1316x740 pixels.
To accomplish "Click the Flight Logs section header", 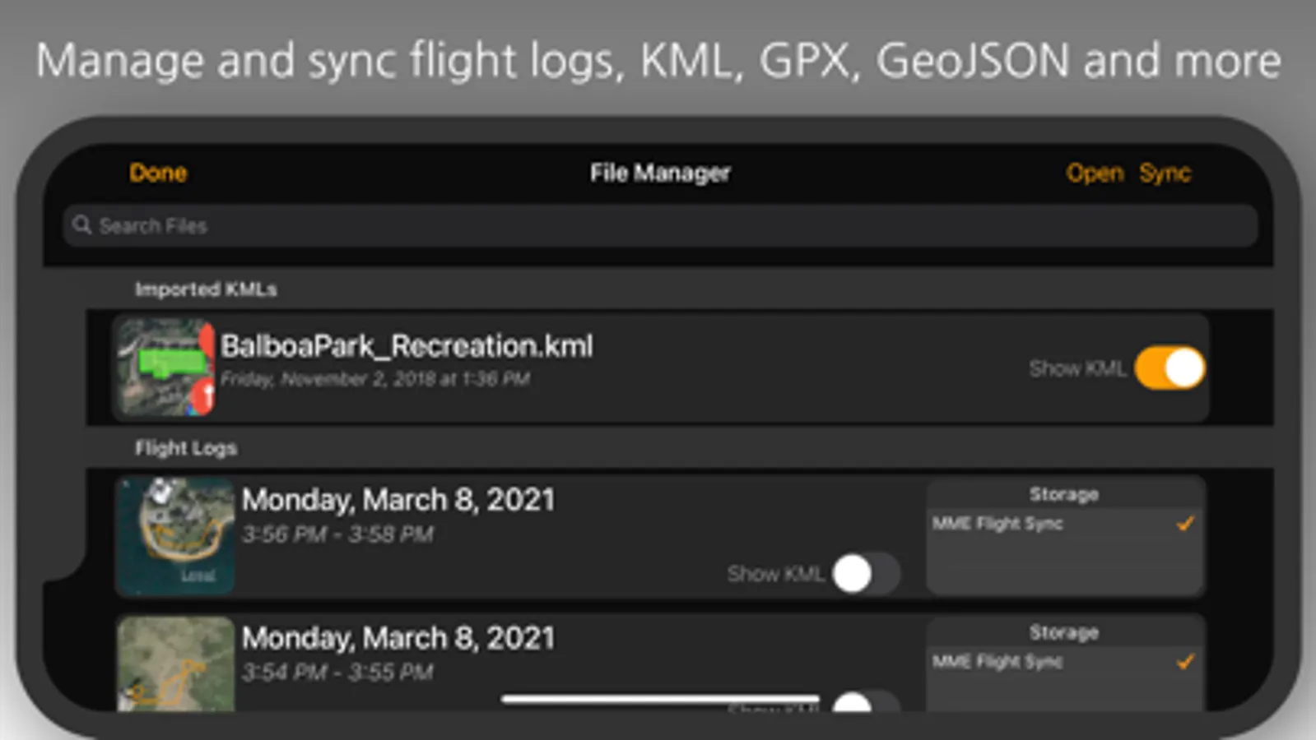I will [x=186, y=448].
